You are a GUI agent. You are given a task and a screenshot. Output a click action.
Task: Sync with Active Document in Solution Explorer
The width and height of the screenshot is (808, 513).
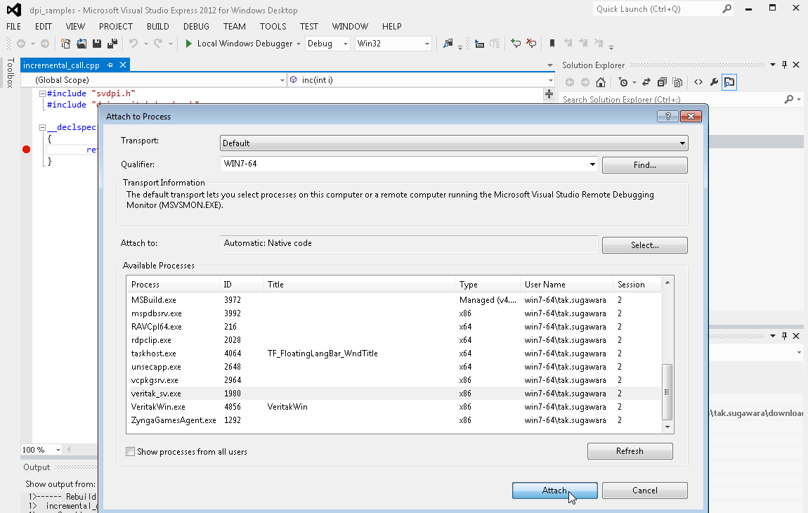click(x=646, y=82)
